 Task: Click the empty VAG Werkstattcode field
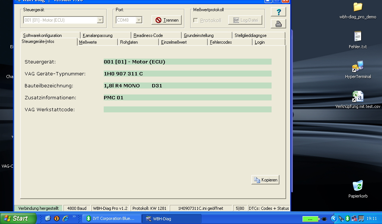pos(188,109)
